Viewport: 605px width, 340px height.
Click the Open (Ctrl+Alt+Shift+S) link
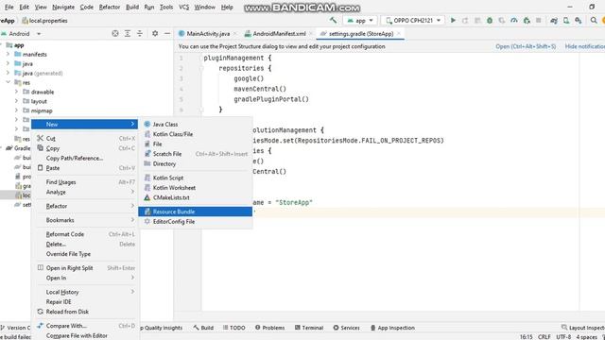click(526, 46)
